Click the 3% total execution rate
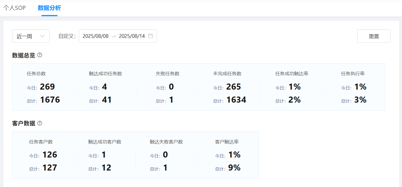The height and width of the screenshot is (187, 402). (360, 100)
